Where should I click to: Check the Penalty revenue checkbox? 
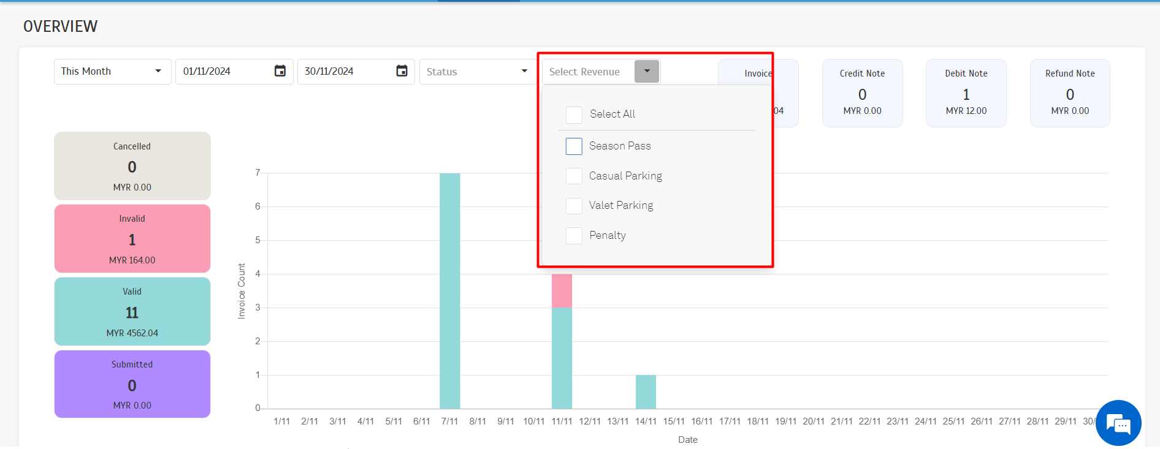[x=574, y=236]
